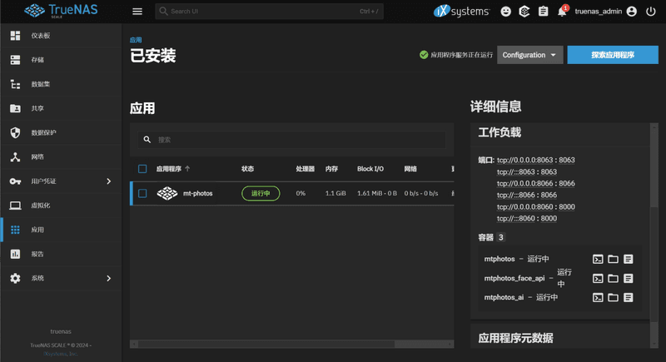Tick the select-all apps header checkbox
This screenshot has height=362, width=666.
142,169
